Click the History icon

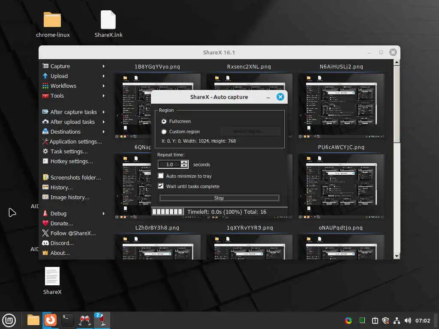tap(45, 187)
